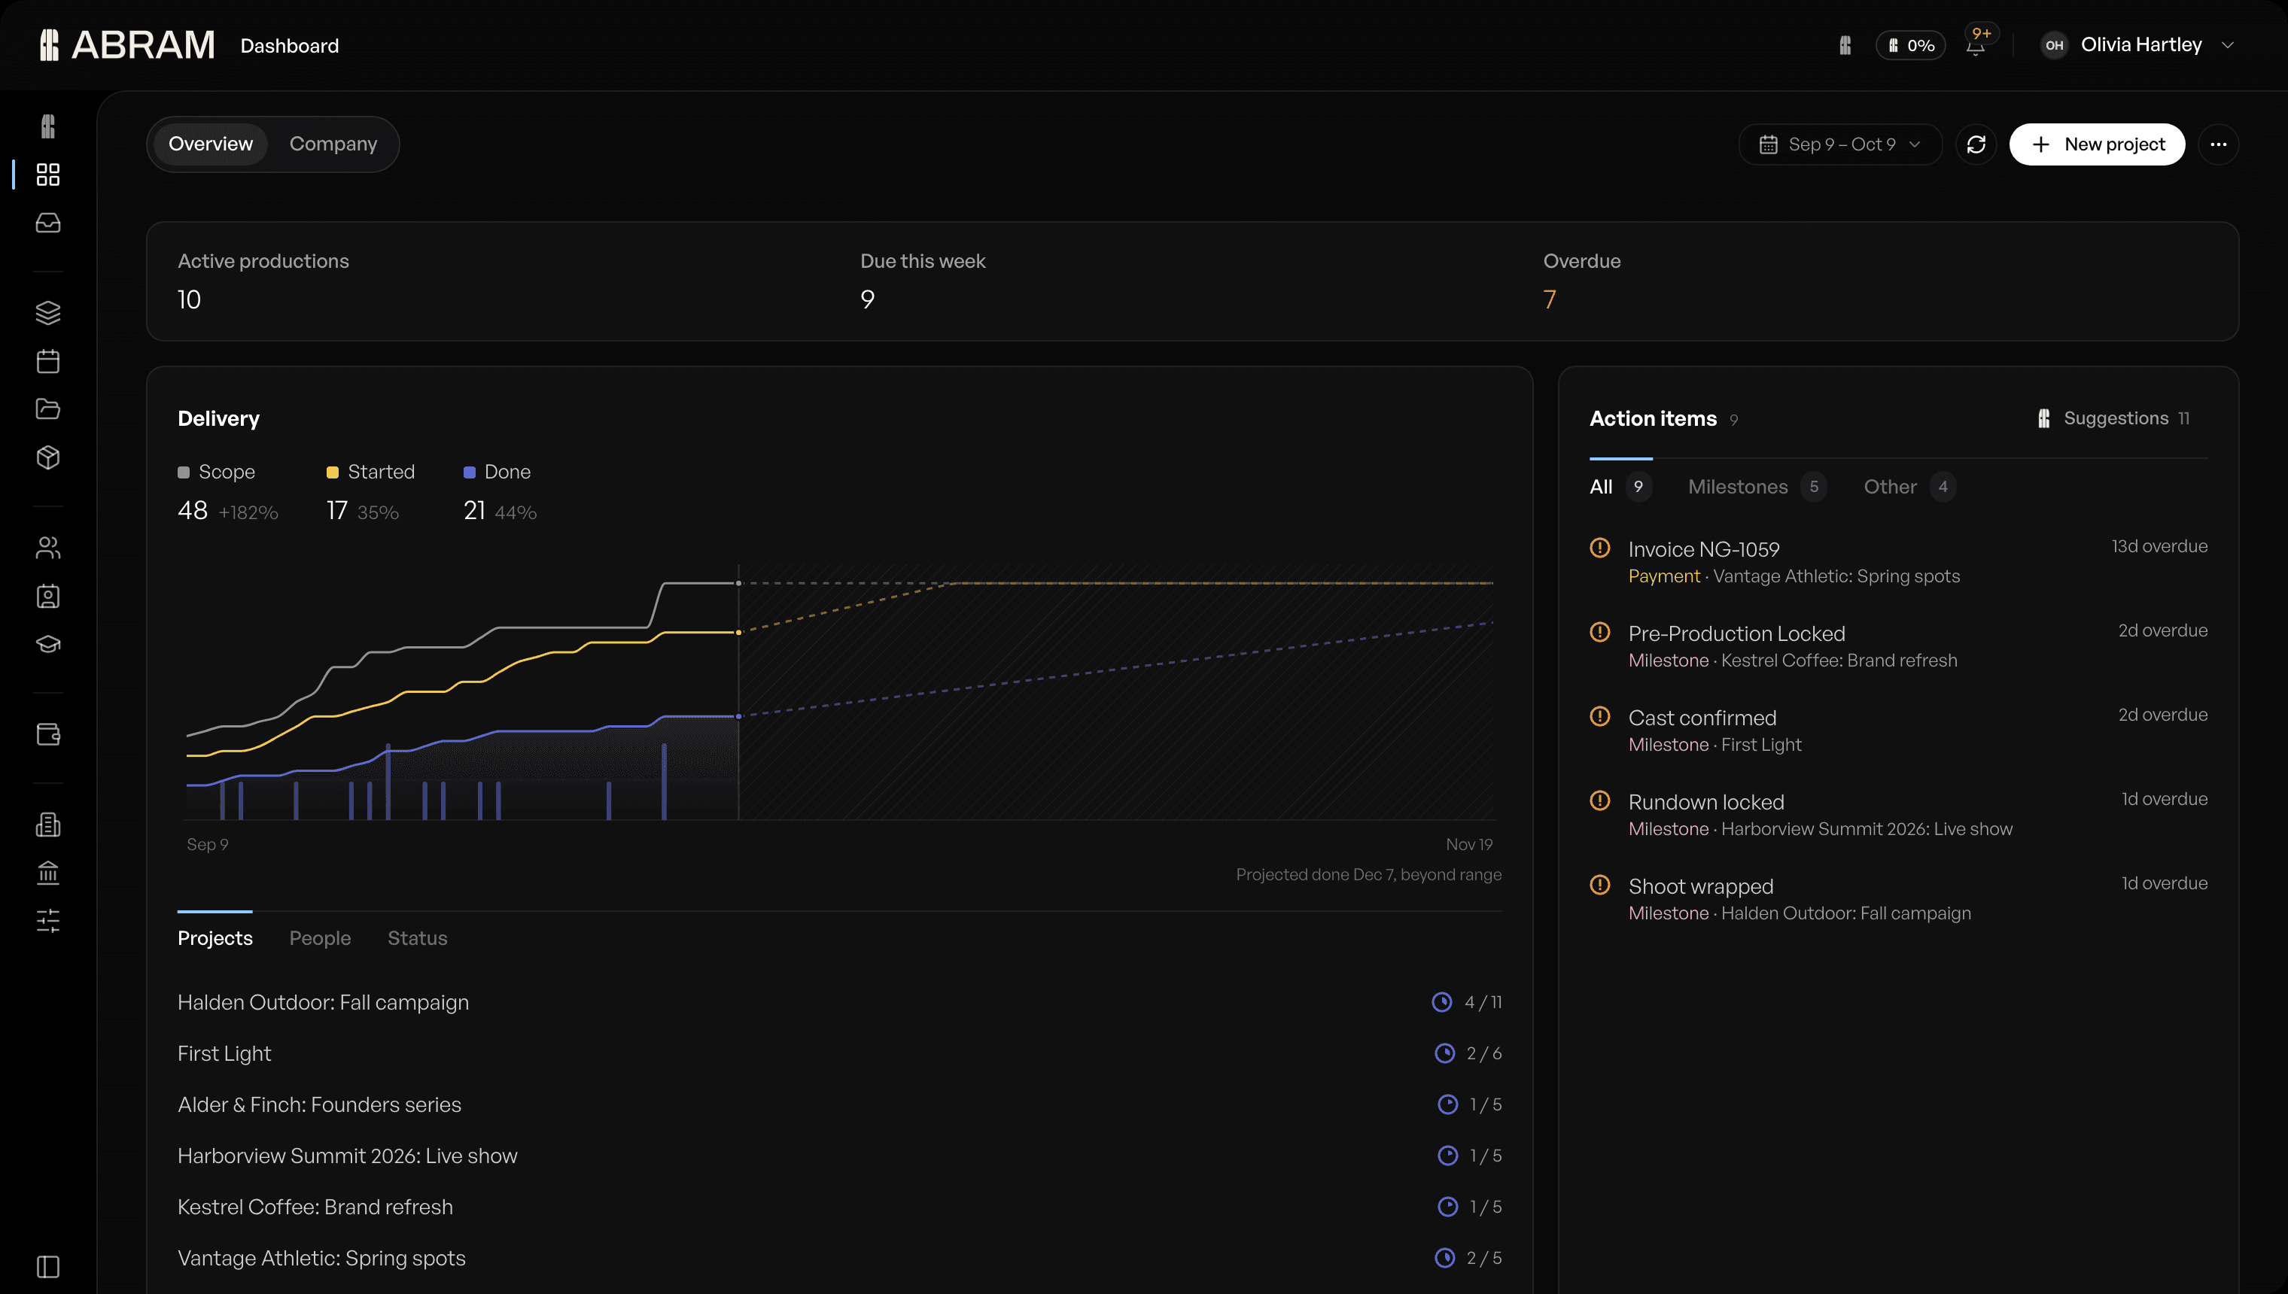Click the ABRAM assistant icon in top bar
Viewport: 2288px width, 1294px height.
1845,45
